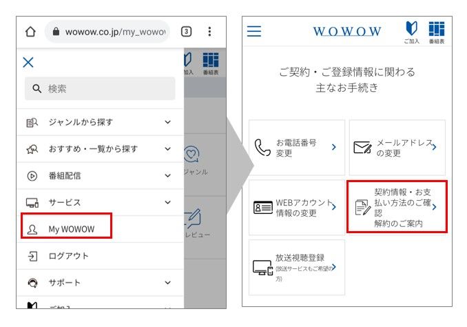This screenshot has height=327, width=467.
Task: Expand the 番組配信 chevron
Action: pyautogui.click(x=167, y=176)
